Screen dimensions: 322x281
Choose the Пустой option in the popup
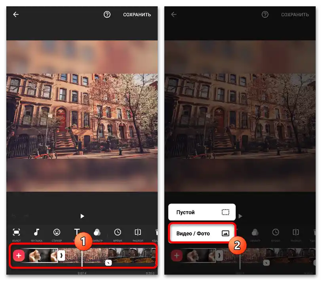coord(202,212)
